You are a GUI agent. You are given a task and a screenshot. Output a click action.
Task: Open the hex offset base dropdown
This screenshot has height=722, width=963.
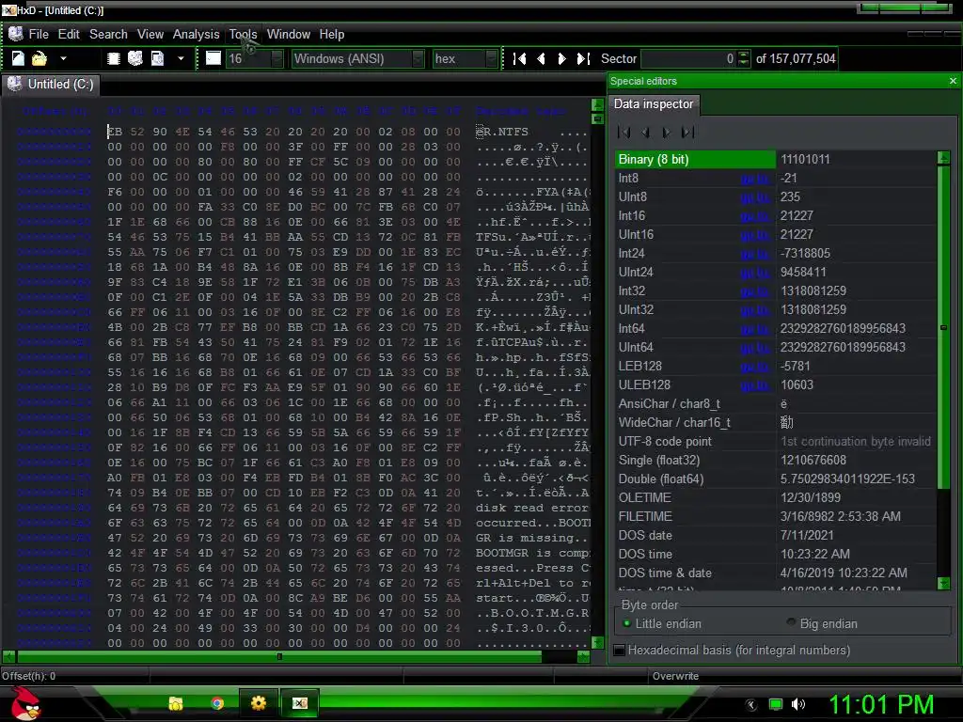click(x=491, y=59)
